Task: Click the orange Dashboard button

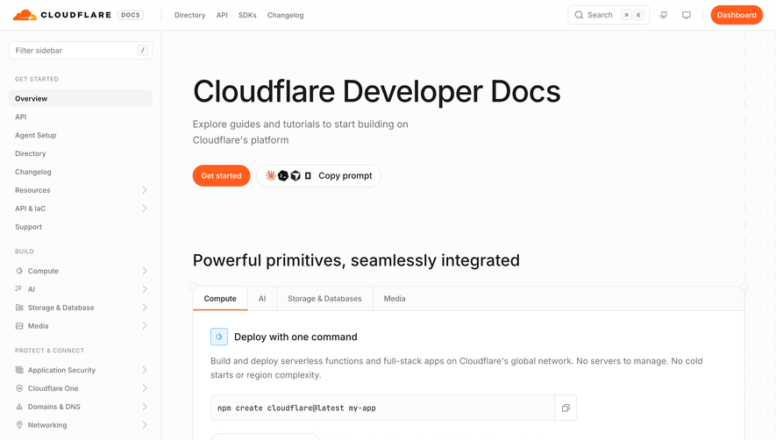Action: coord(737,15)
